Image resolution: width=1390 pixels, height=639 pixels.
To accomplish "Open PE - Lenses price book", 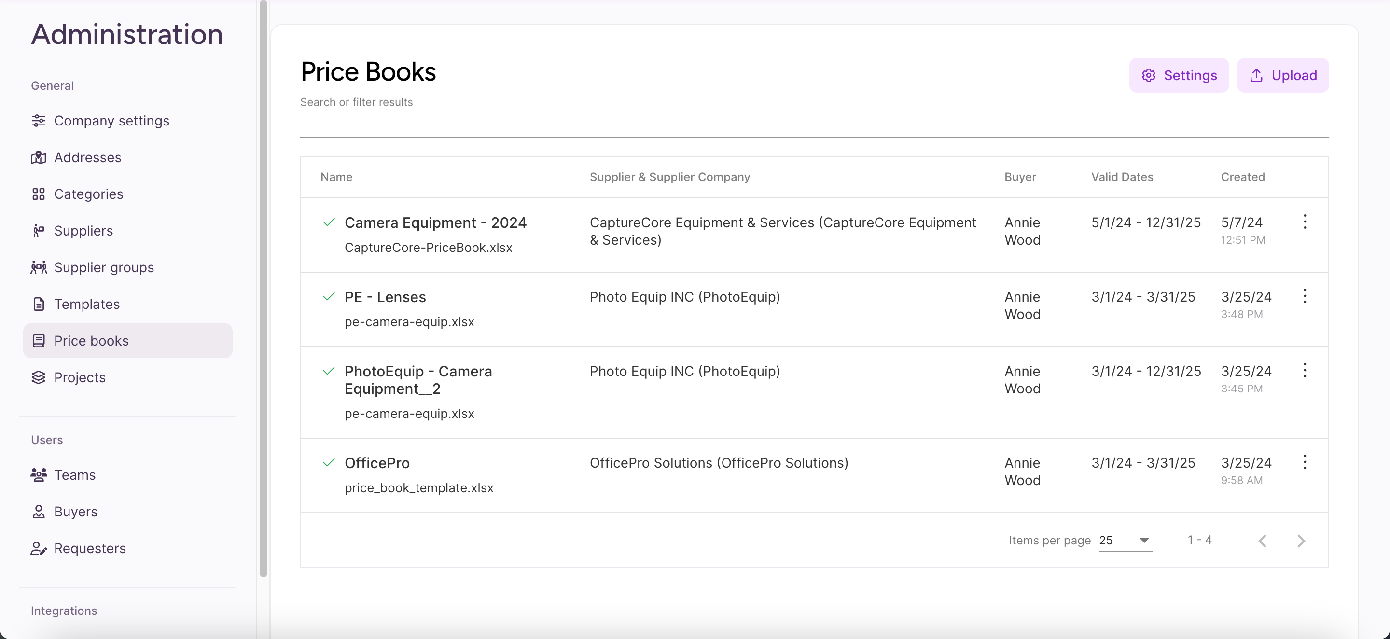I will coord(385,297).
